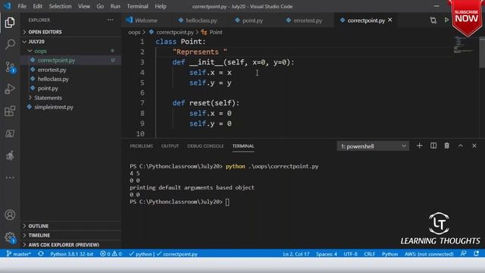Open the Accounts icon
This screenshot has height=273, width=485.
click(10, 215)
